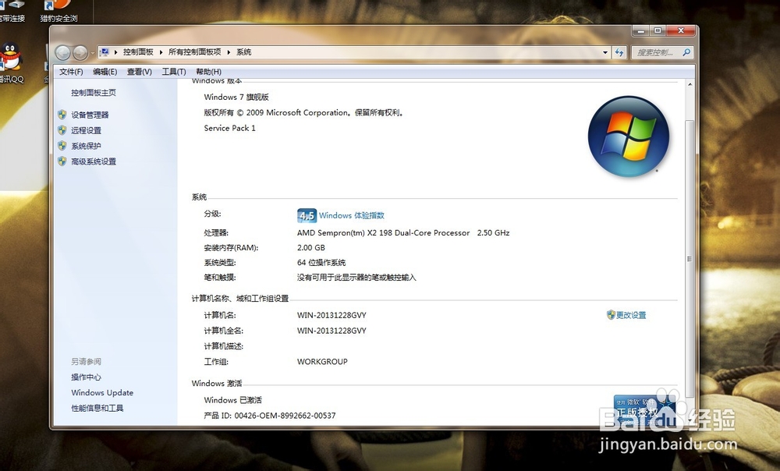Open 操作中心 under See also

pos(86,377)
